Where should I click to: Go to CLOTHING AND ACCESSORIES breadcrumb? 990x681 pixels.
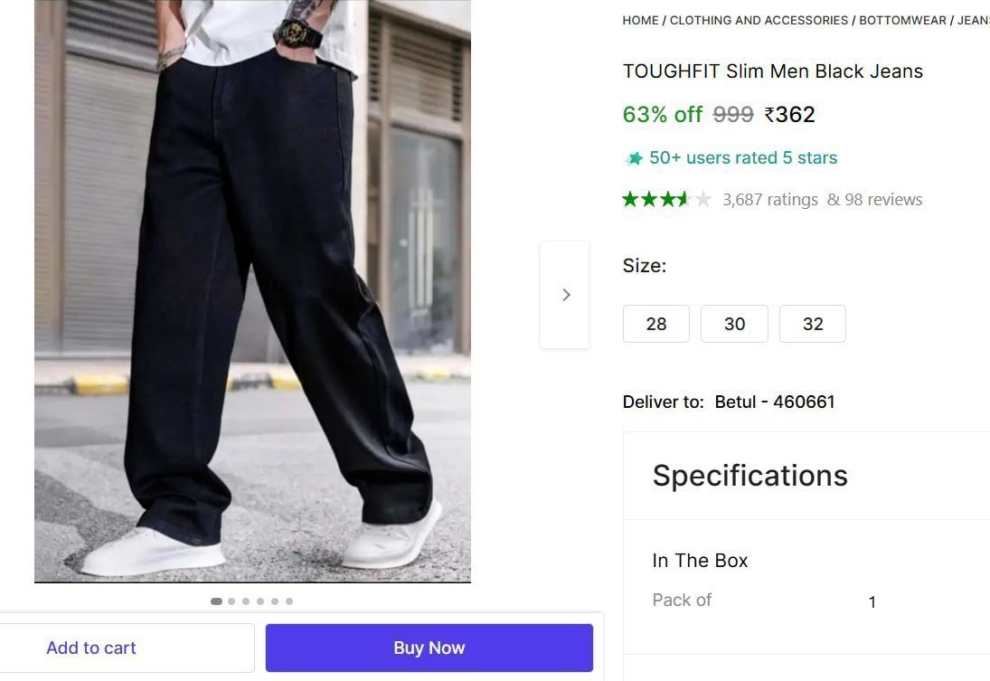tap(759, 20)
